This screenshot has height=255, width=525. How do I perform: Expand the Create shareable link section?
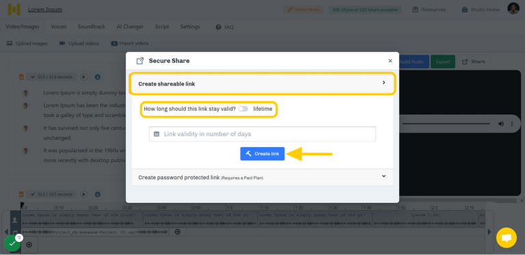click(262, 83)
